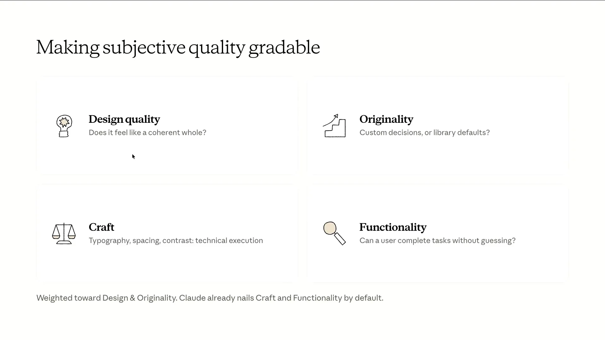605x340 pixels.
Task: Click the staircase arrow icon beside Originality
Action: coord(334,126)
